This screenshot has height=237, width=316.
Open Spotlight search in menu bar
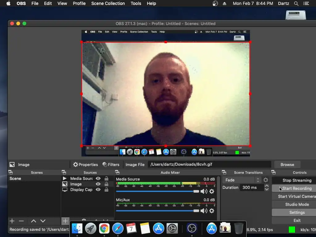click(x=296, y=3)
